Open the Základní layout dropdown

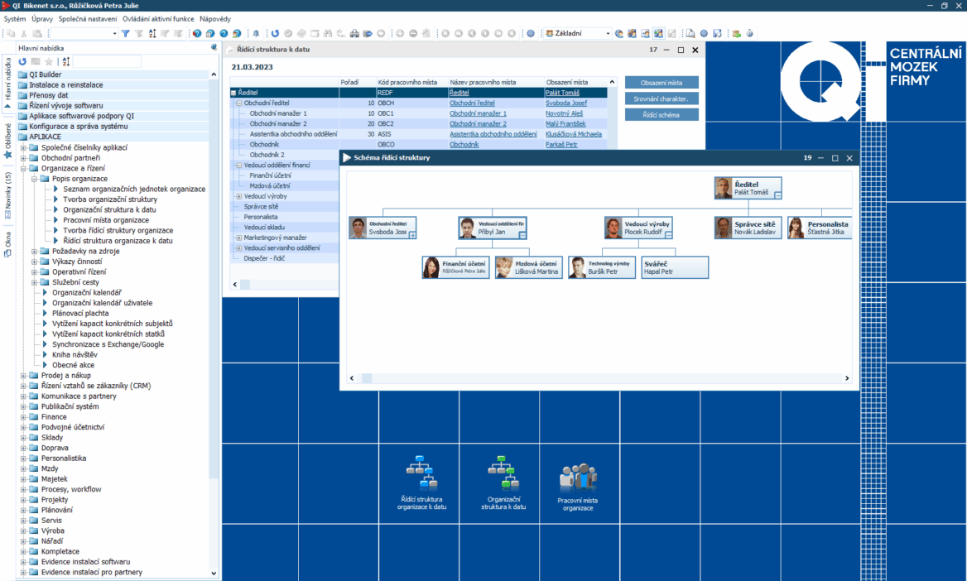pos(608,34)
